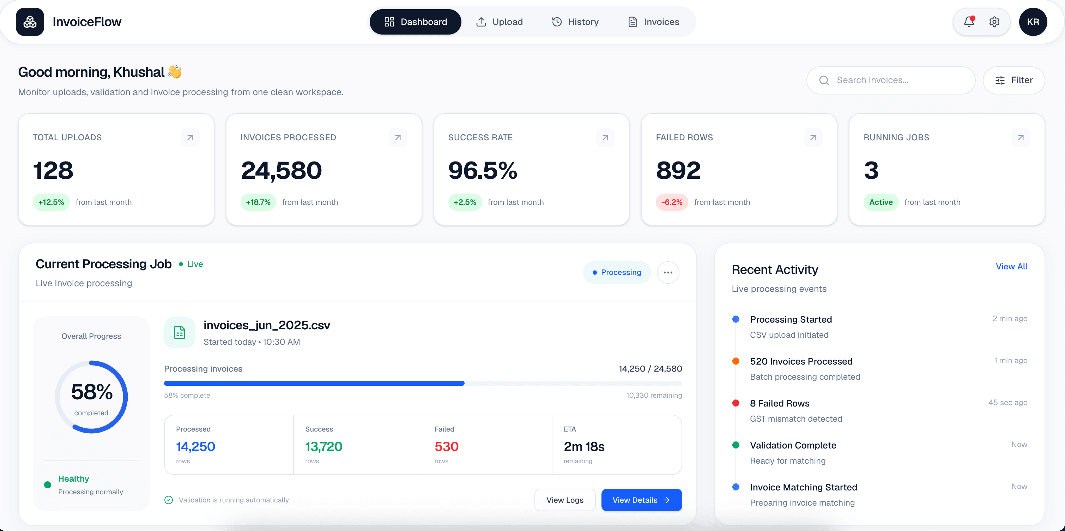1065x531 pixels.
Task: Click the CSV file icon
Action: pos(180,332)
